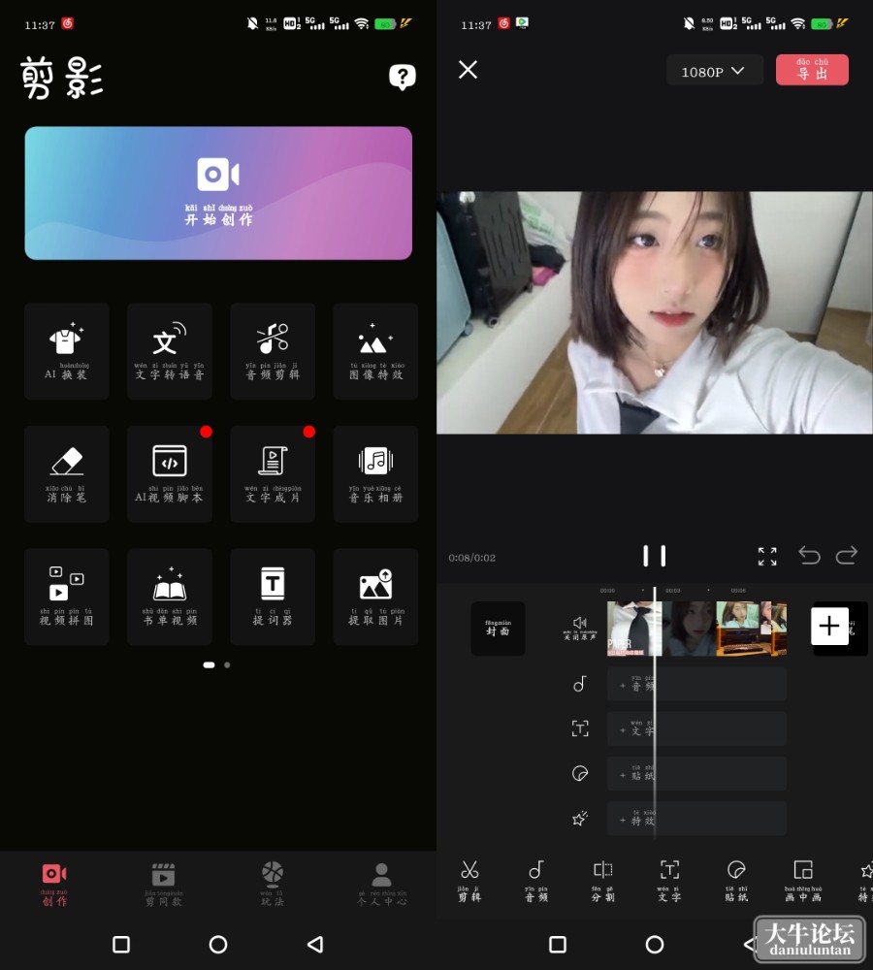
Task: Switch to the 剪同款 templates tab
Action: point(163,885)
